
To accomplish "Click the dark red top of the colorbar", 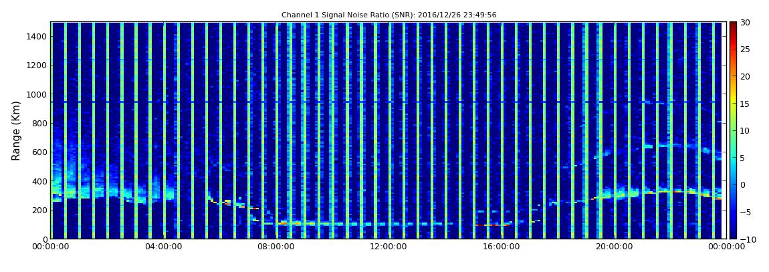I will point(733,25).
